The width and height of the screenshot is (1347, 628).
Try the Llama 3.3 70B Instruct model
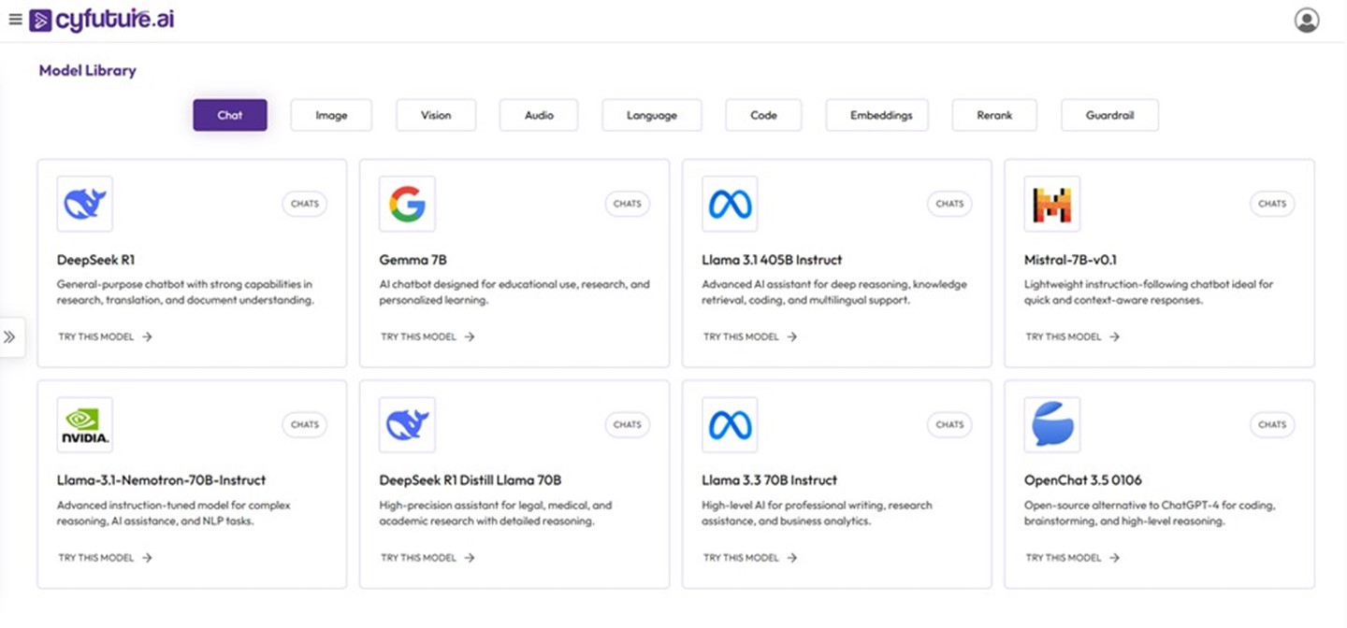[749, 558]
